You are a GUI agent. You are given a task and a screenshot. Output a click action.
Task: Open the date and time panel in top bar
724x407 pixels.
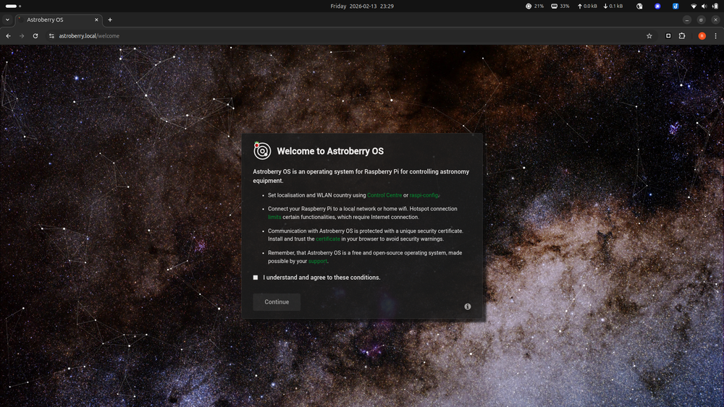362,6
